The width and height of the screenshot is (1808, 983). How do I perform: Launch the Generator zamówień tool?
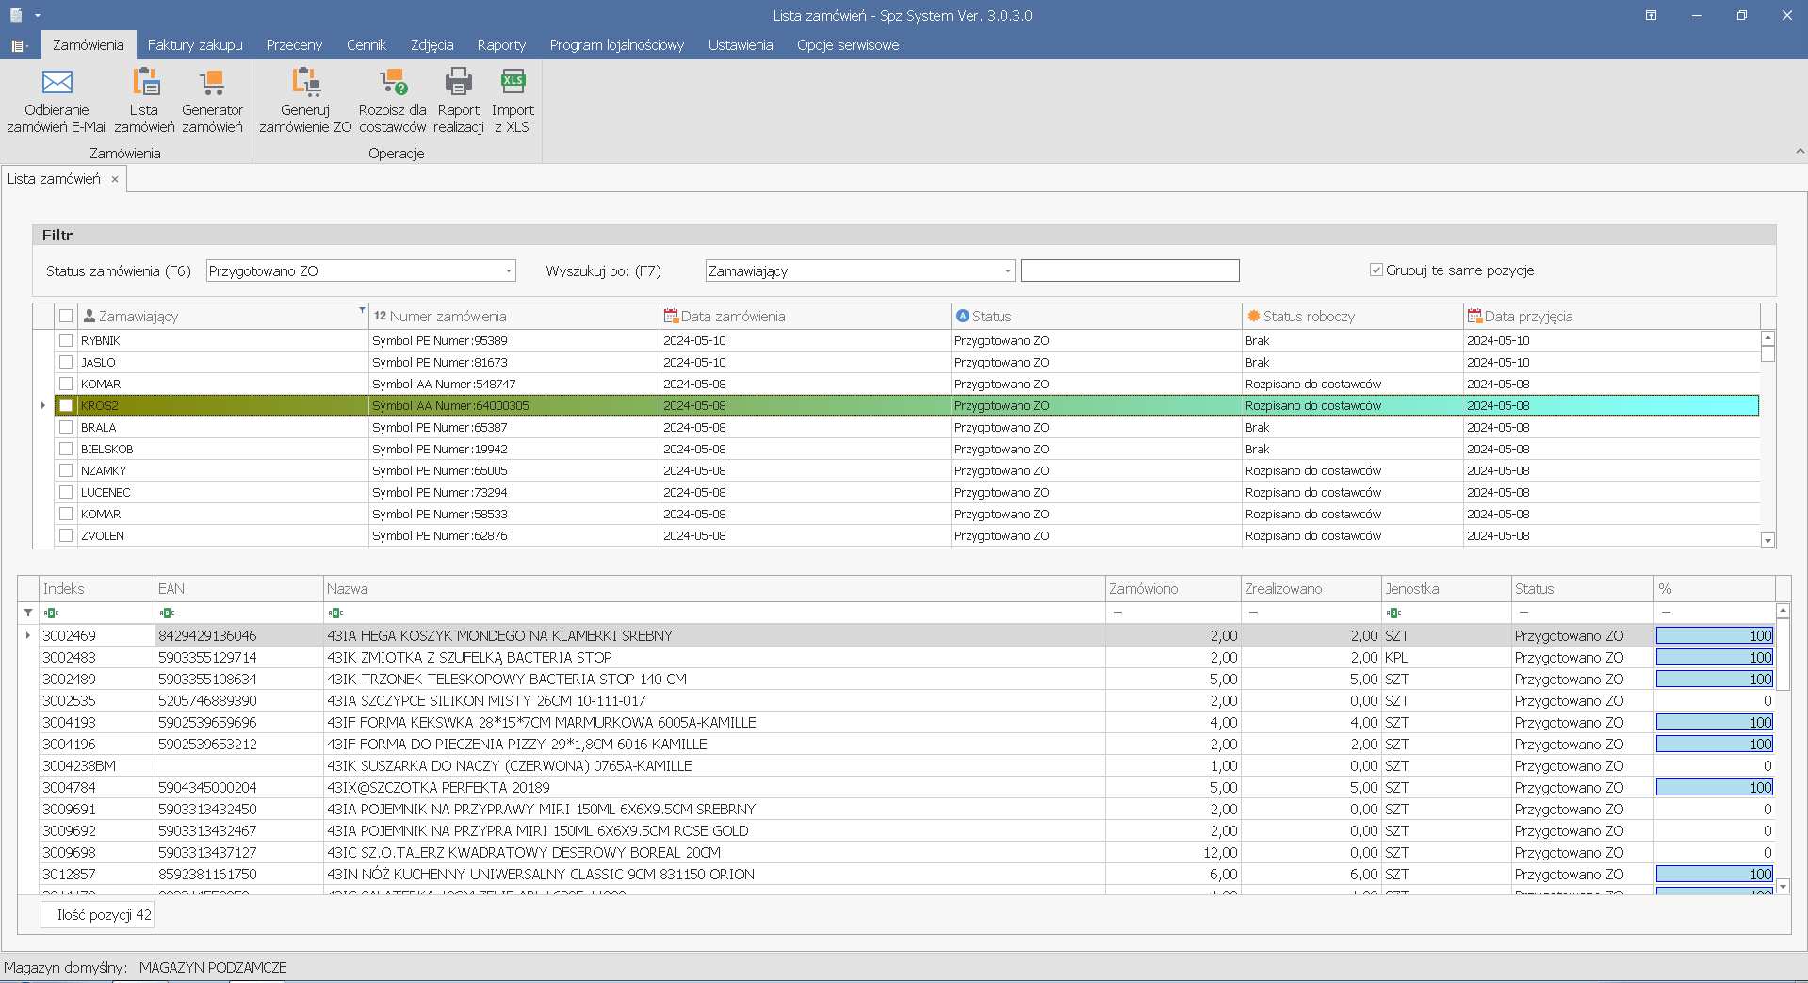point(212,83)
